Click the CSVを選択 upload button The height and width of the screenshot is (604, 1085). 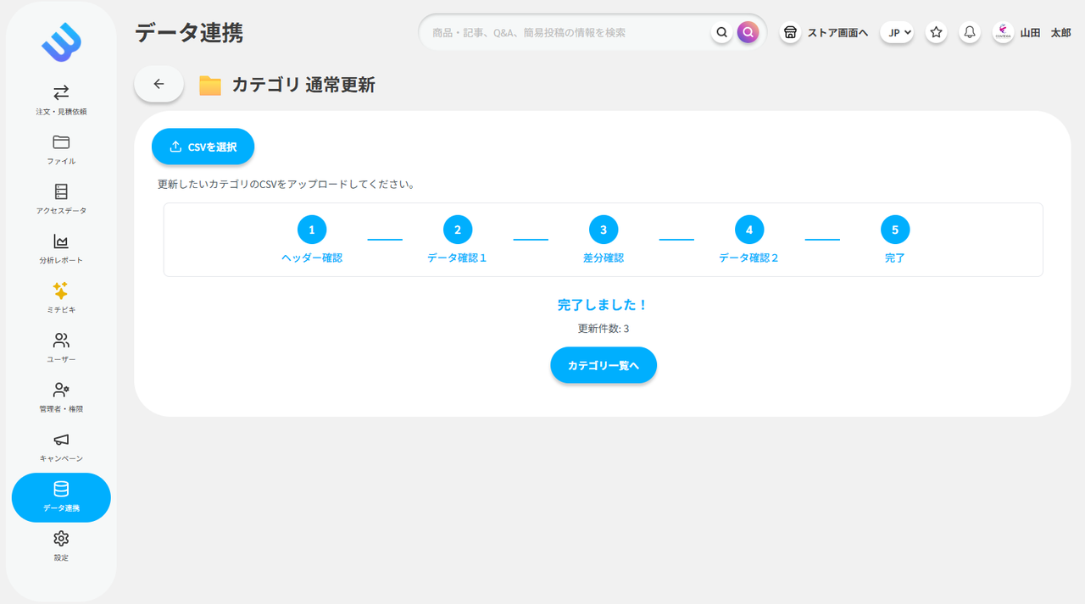click(203, 146)
